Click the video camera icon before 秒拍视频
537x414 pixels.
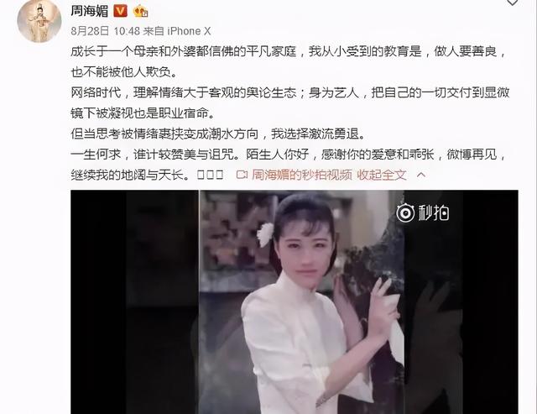point(242,176)
